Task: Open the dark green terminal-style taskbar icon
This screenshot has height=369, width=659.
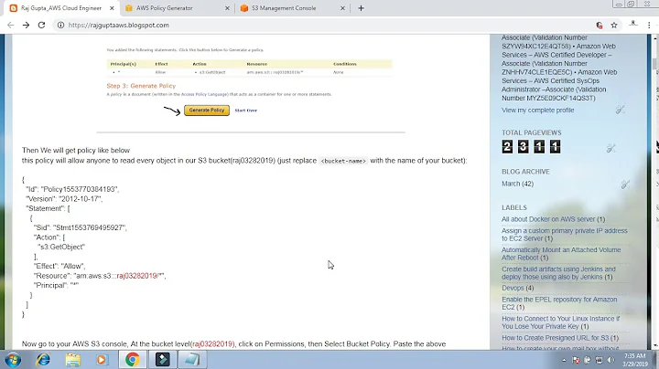Action: point(163,360)
